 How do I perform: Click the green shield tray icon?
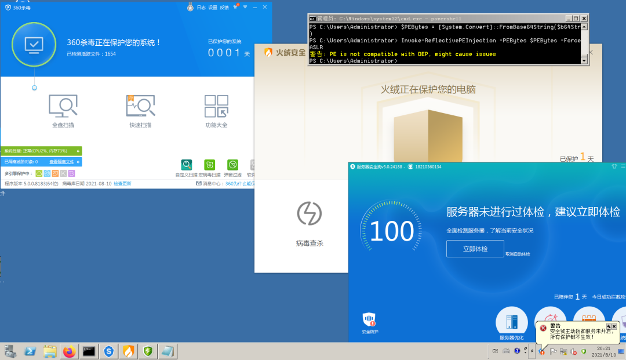584,352
